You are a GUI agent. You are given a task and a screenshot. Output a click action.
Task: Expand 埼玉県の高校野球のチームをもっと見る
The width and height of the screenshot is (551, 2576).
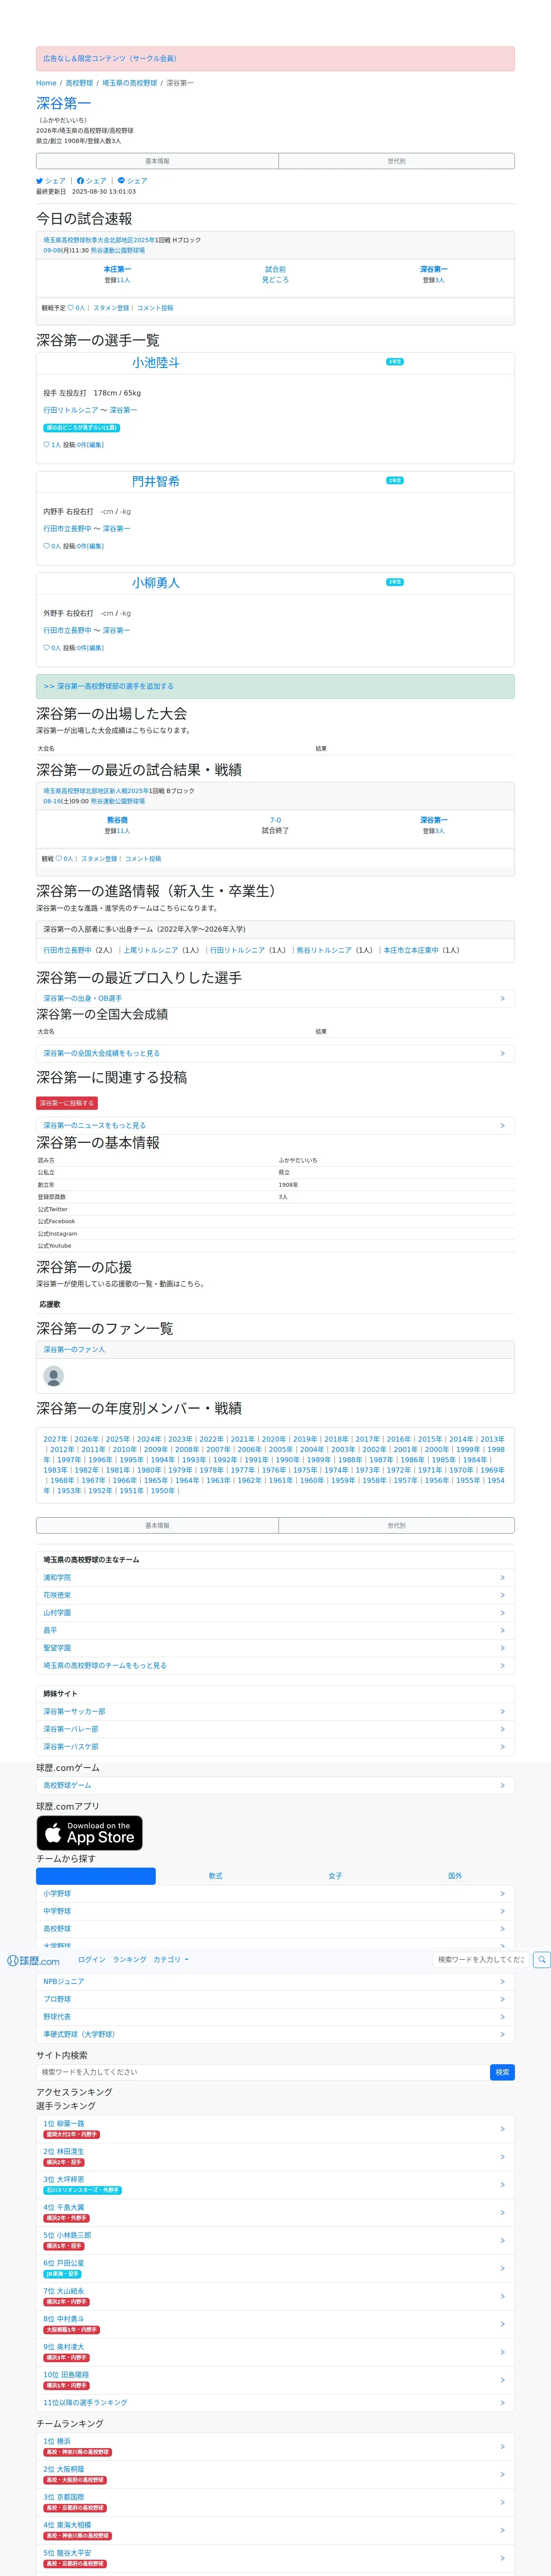pyautogui.click(x=275, y=1666)
